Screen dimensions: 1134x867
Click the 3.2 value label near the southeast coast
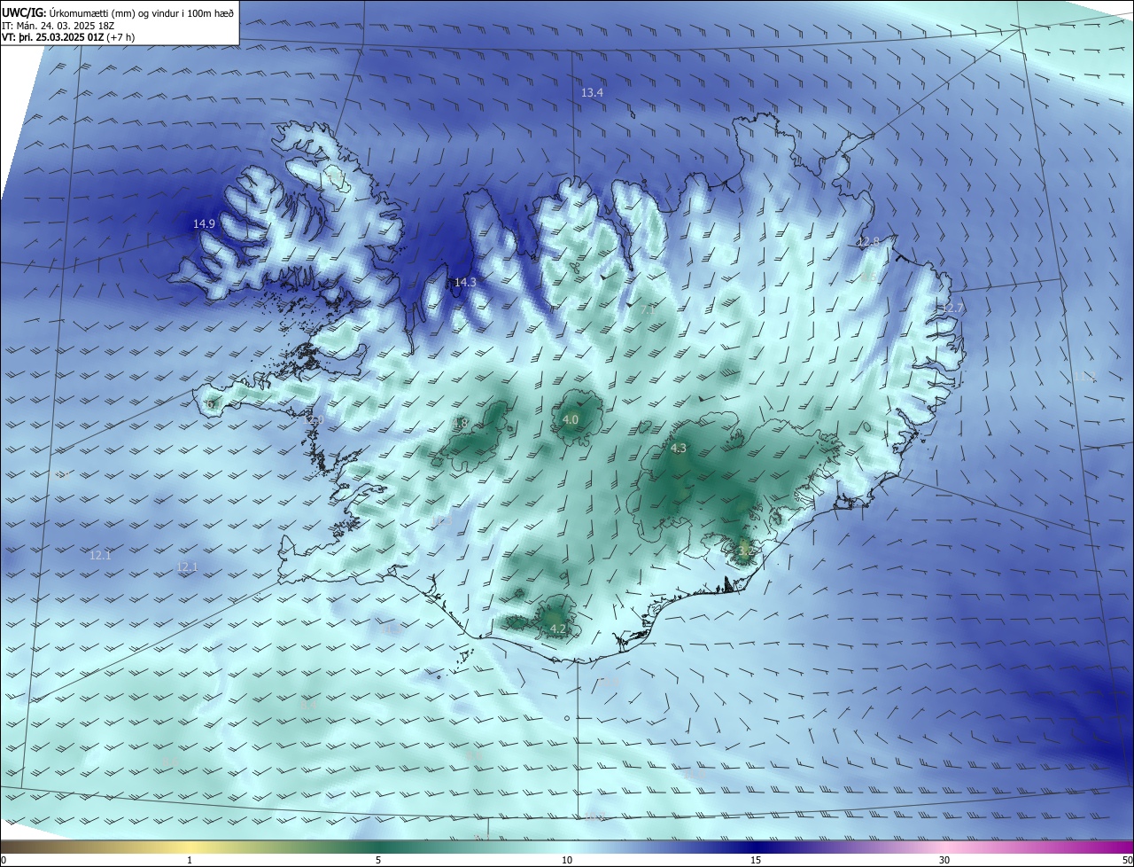tap(746, 551)
